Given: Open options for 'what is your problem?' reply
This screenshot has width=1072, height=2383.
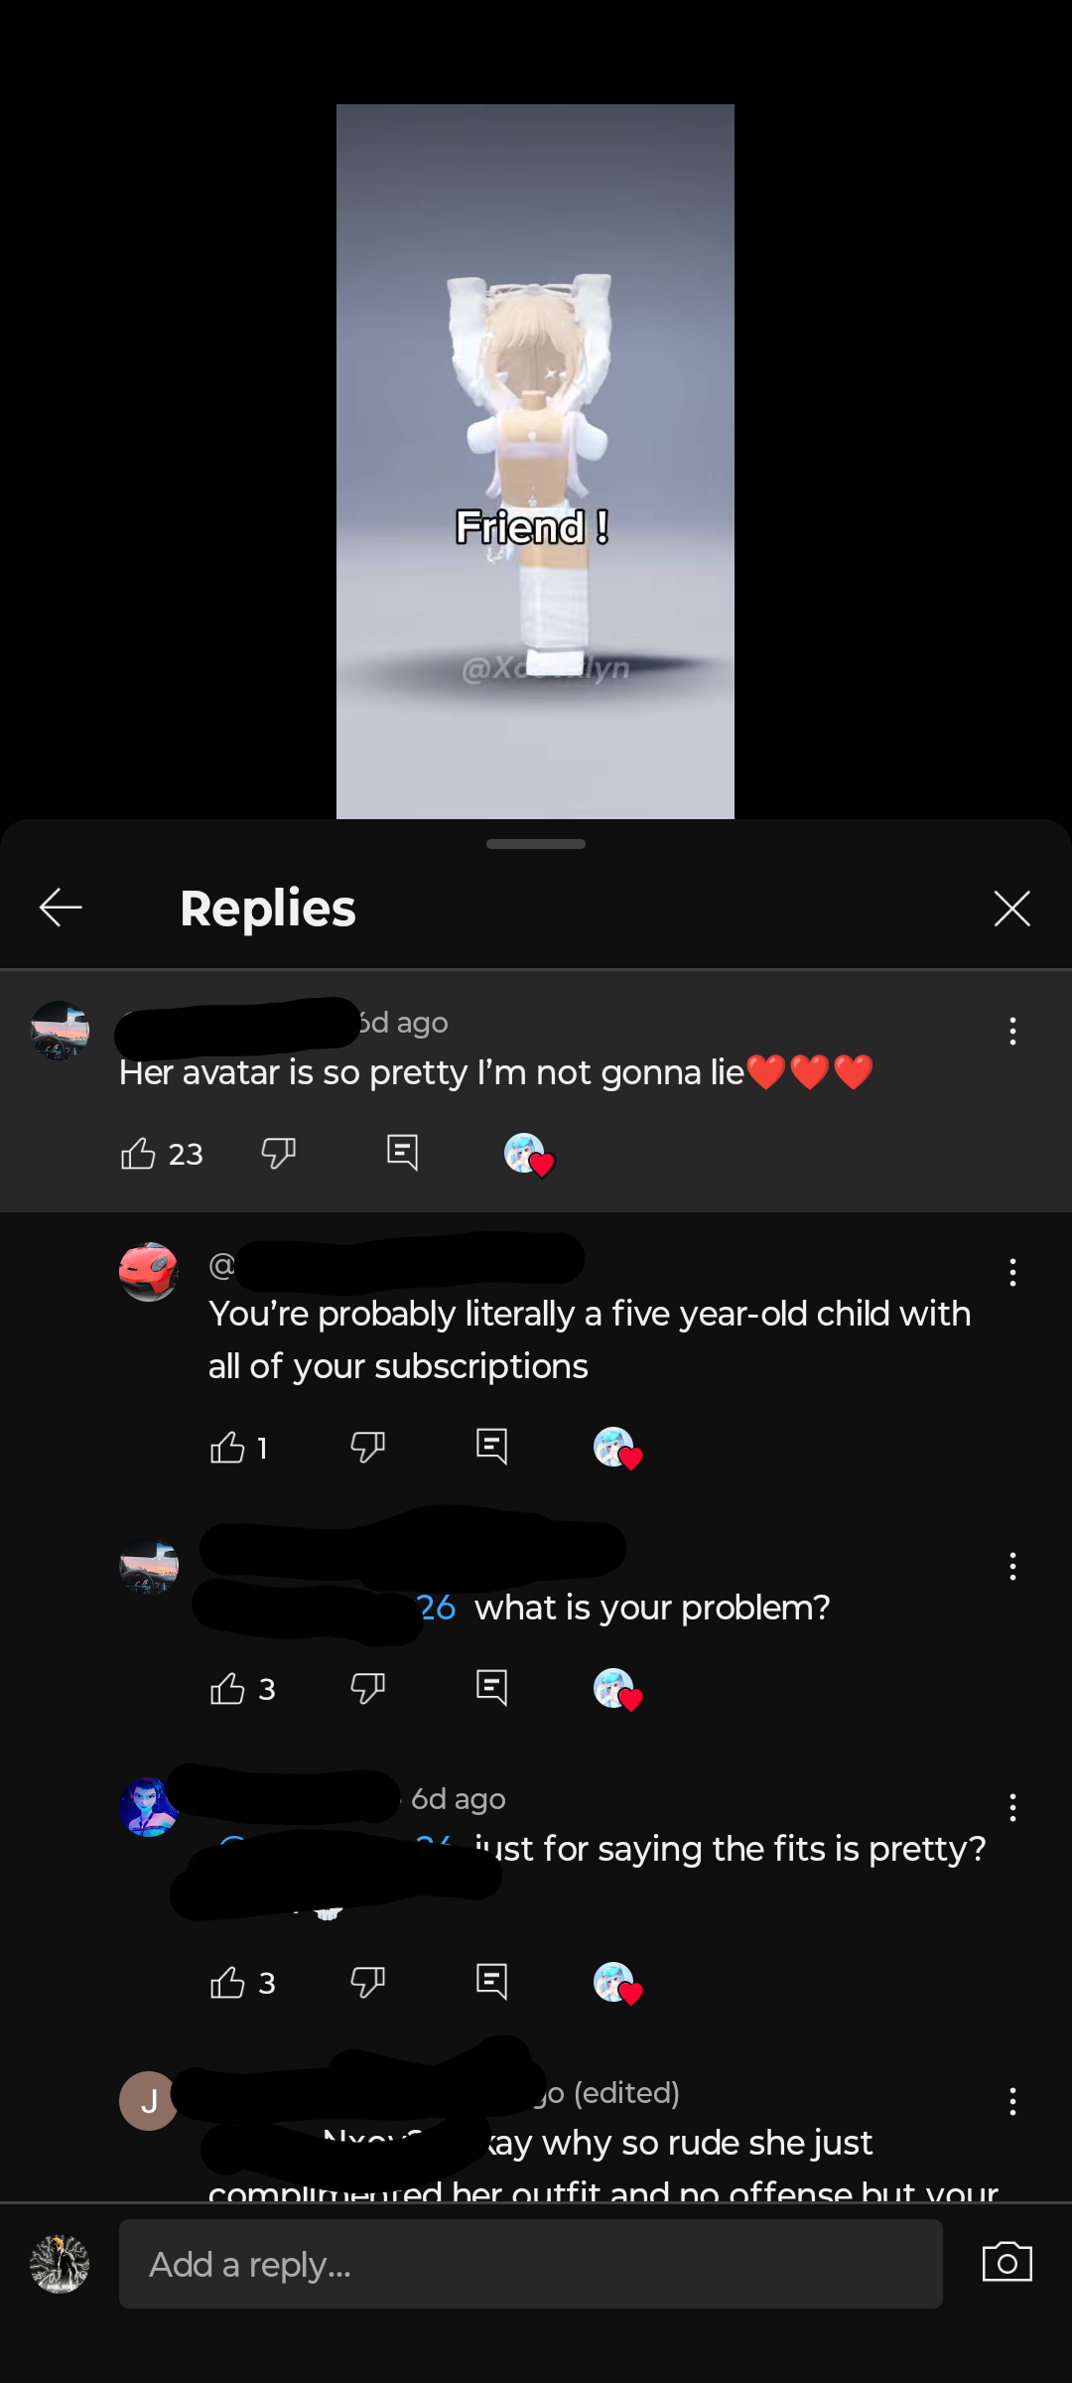Looking at the screenshot, I should pos(1012,1567).
